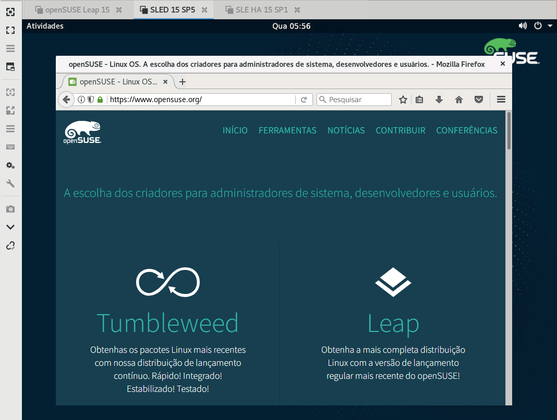Expand the system menu dropdown arrow
This screenshot has width=557, height=420.
(550, 26)
